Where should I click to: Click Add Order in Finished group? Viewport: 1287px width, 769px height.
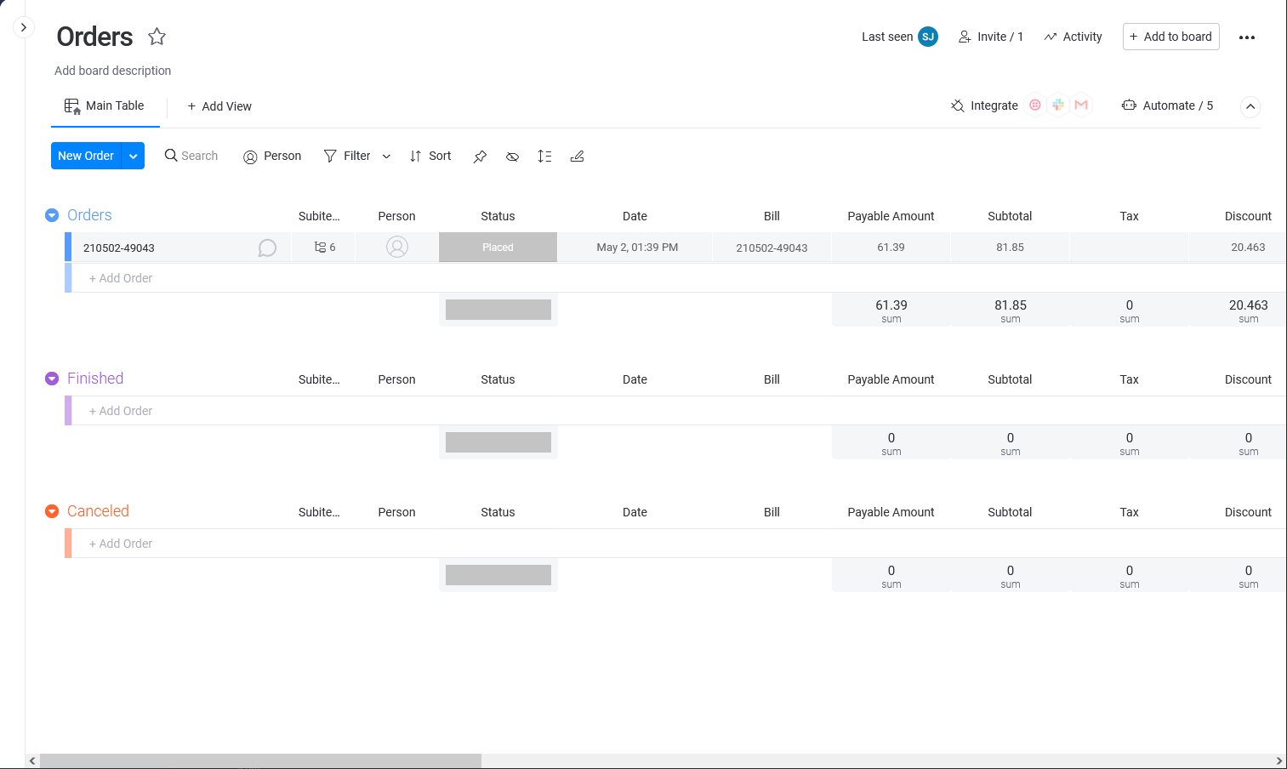click(121, 411)
